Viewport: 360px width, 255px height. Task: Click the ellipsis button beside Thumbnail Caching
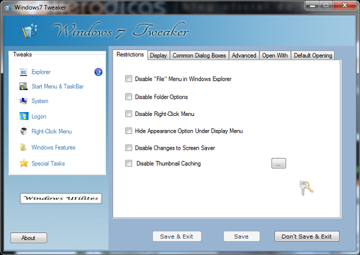278,163
